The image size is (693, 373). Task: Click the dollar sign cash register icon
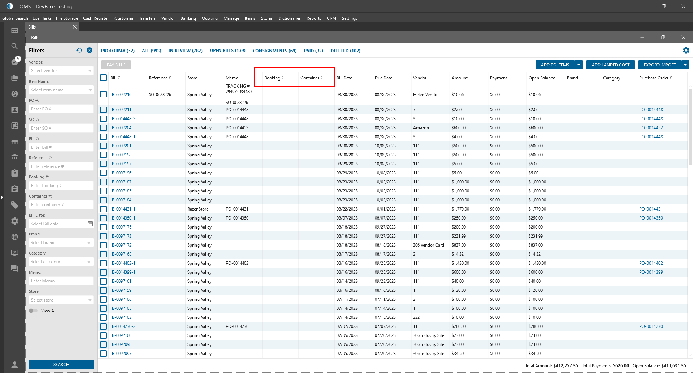[x=14, y=94]
